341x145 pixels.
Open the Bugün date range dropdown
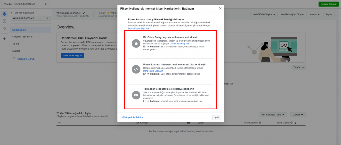tap(299, 67)
